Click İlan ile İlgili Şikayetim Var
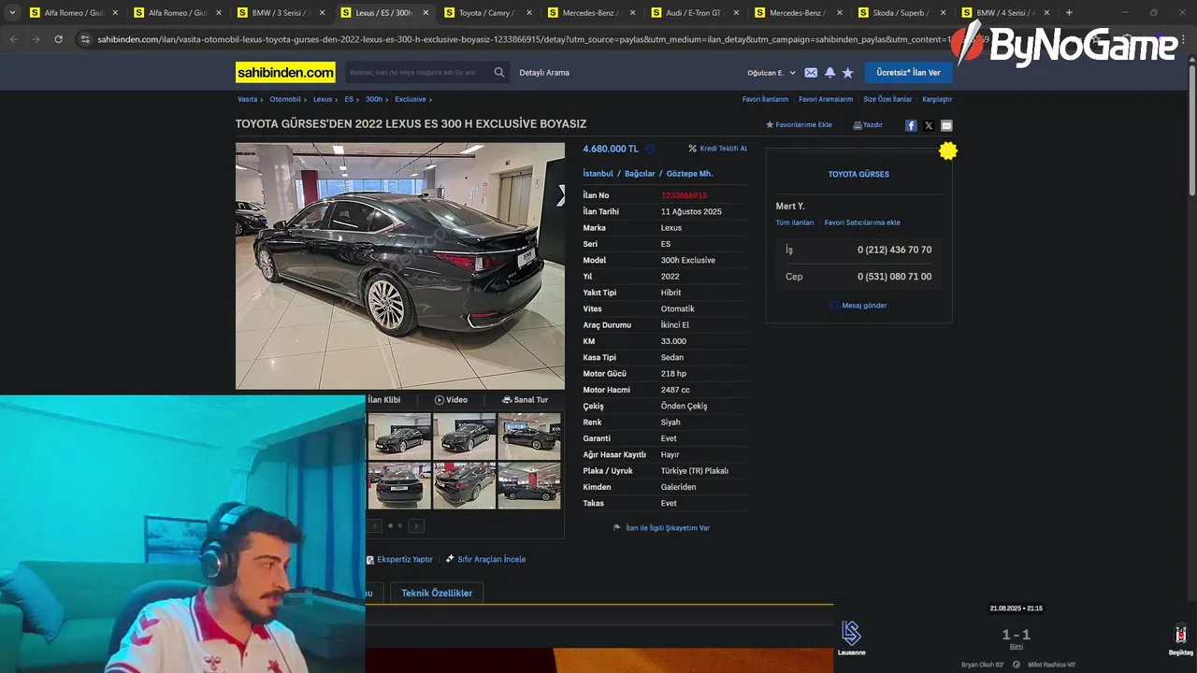 661,528
